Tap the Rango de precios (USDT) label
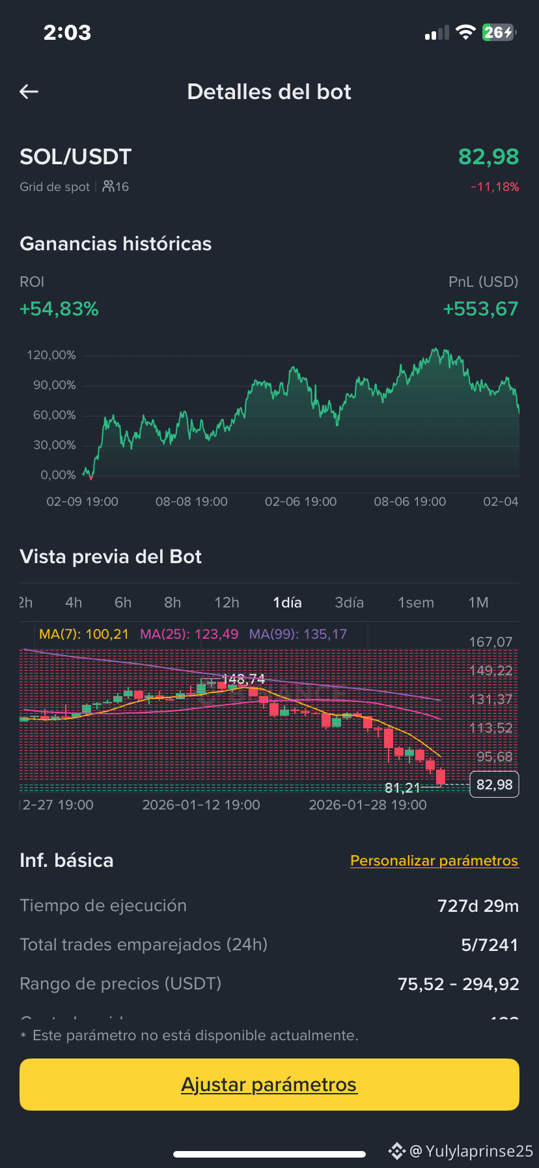The width and height of the screenshot is (539, 1168). tap(120, 984)
